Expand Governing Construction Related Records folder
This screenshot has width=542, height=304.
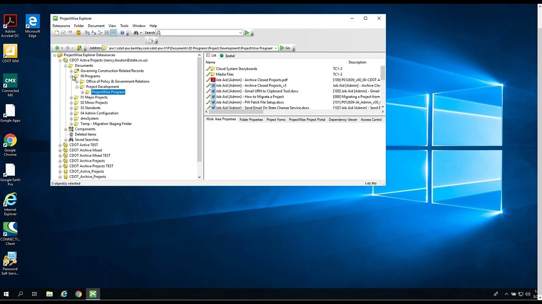pos(71,71)
